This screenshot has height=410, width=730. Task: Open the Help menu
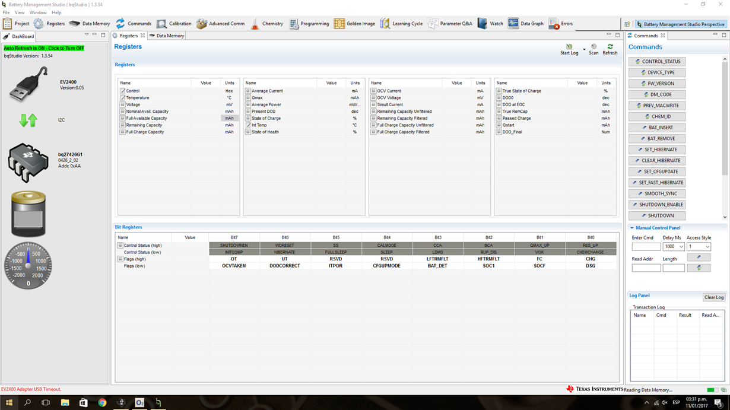56,12
